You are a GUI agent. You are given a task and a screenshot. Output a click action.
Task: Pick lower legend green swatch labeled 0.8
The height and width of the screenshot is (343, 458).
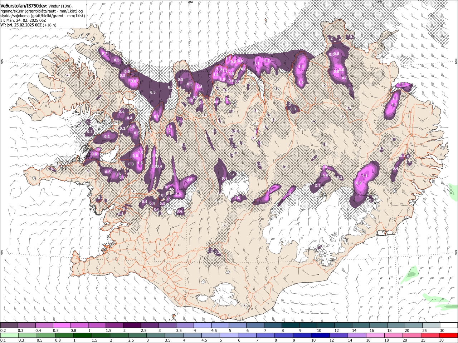coord(64,335)
